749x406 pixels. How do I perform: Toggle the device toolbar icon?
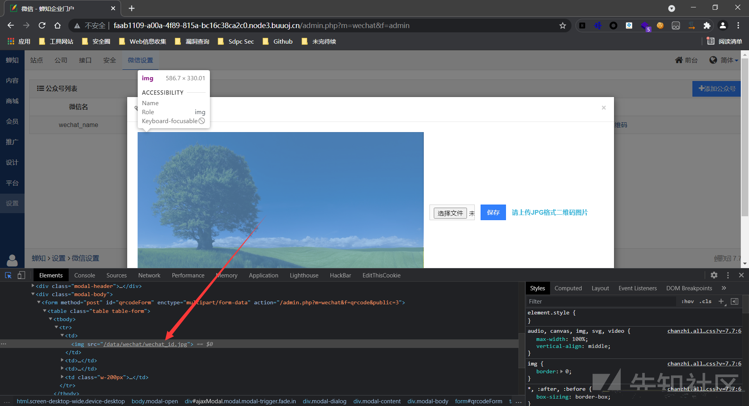tap(21, 275)
